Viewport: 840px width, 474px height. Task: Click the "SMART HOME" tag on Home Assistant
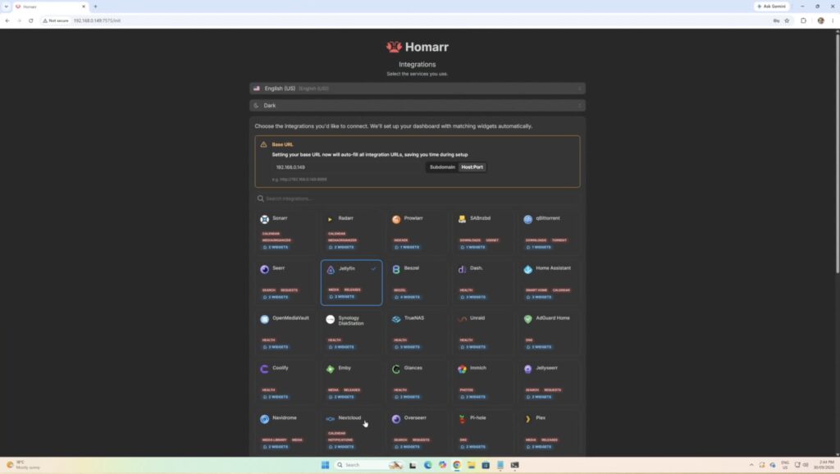[536, 290]
